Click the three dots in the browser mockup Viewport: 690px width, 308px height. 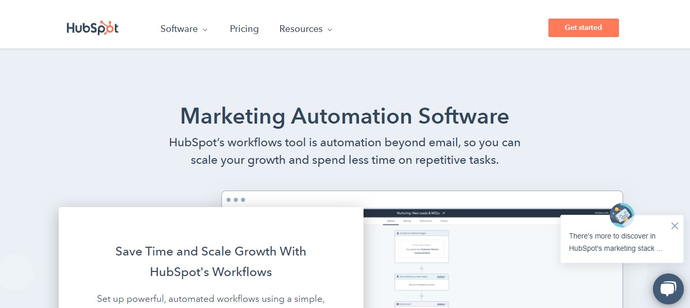(236, 200)
